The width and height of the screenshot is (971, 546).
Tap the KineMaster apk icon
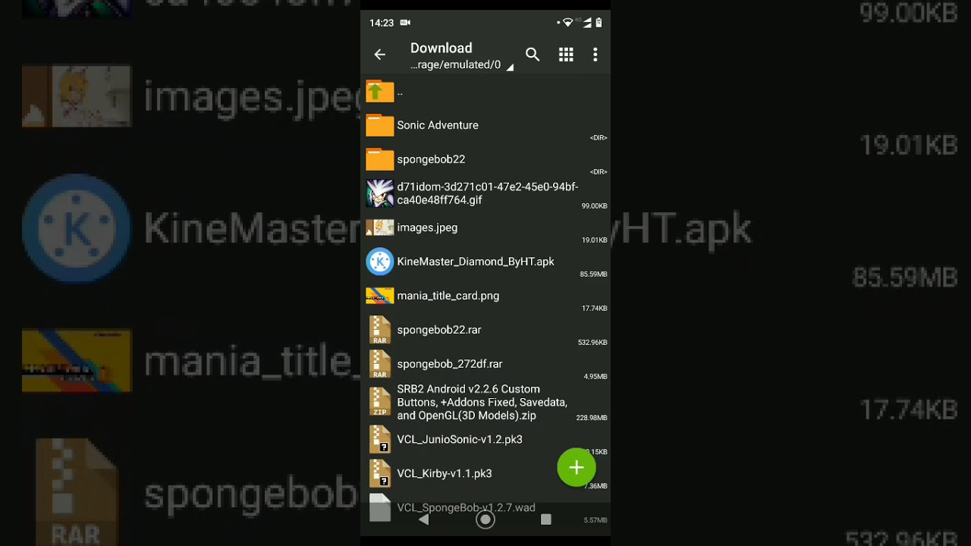[380, 262]
